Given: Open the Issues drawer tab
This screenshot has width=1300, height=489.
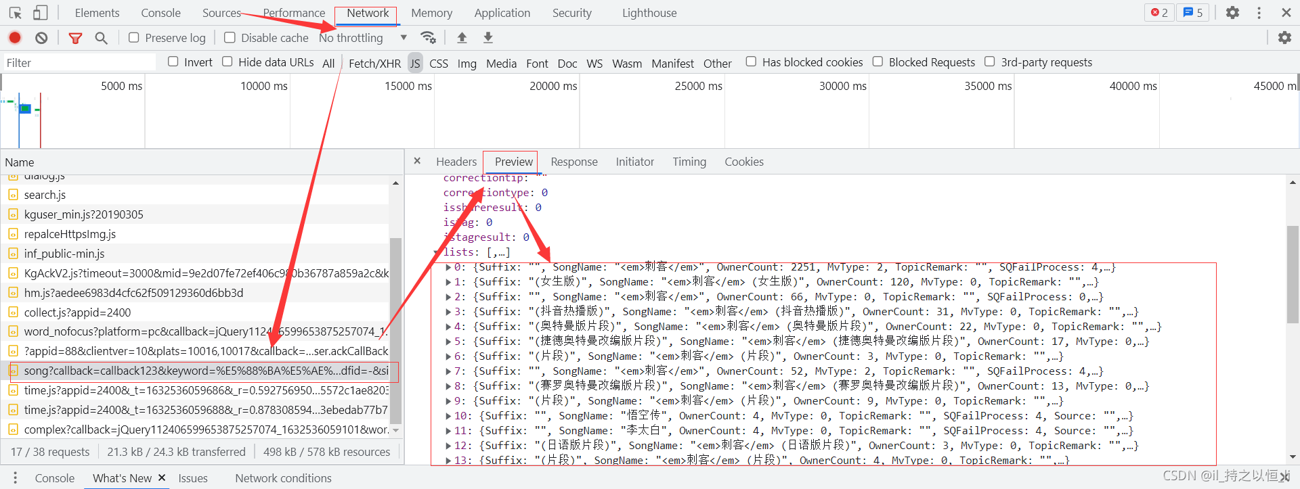Looking at the screenshot, I should click(x=193, y=478).
